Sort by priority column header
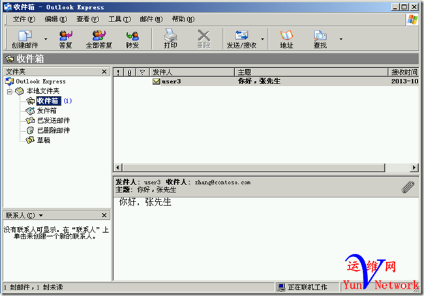 pos(118,72)
